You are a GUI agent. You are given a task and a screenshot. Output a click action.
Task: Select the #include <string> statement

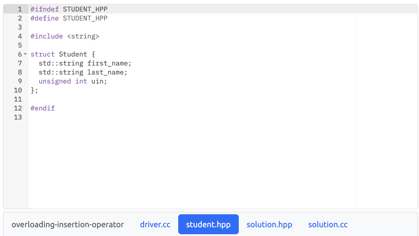[x=65, y=36]
